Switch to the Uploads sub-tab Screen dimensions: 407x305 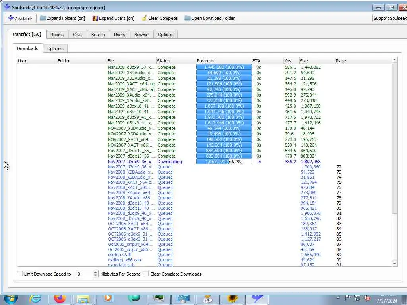click(x=55, y=49)
